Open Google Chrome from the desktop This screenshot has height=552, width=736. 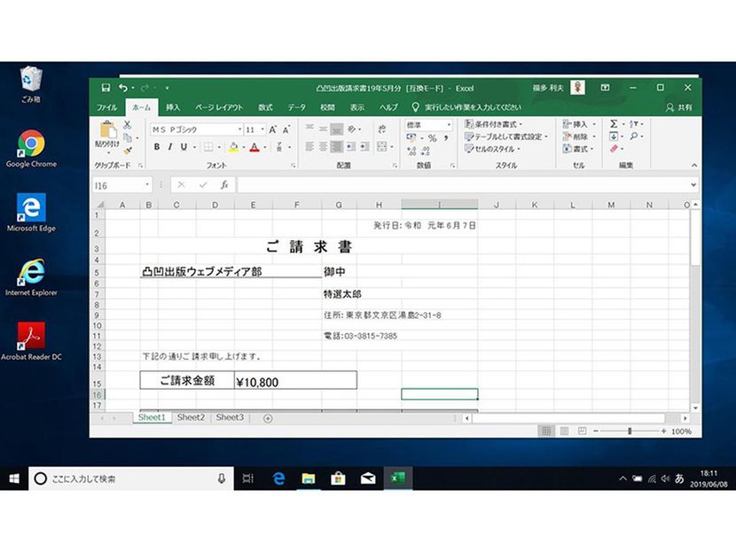(31, 149)
